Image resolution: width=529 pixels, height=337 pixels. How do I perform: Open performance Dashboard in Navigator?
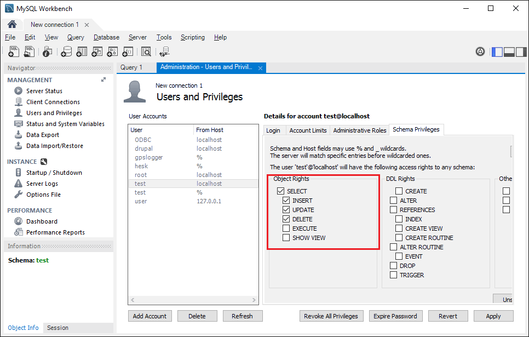pyautogui.click(x=42, y=221)
